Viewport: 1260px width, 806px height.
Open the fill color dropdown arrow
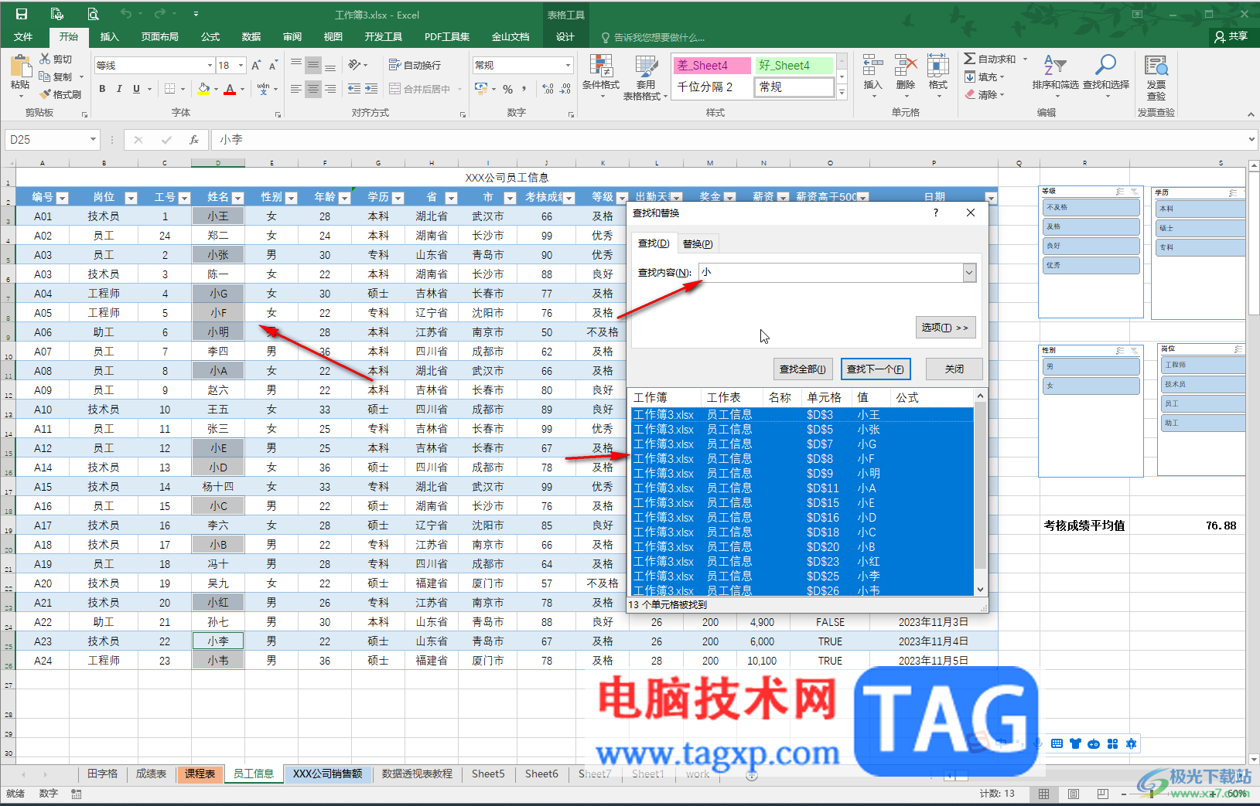(x=216, y=90)
